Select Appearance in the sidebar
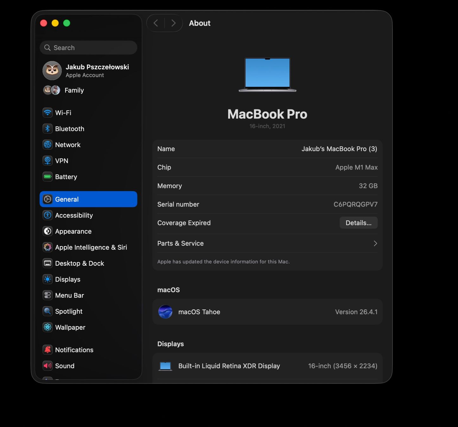Image resolution: width=458 pixels, height=427 pixels. click(x=88, y=231)
